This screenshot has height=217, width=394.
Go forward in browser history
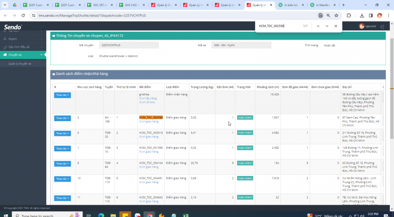14,15
